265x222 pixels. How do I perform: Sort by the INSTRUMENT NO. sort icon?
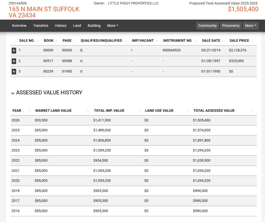[x=196, y=41]
